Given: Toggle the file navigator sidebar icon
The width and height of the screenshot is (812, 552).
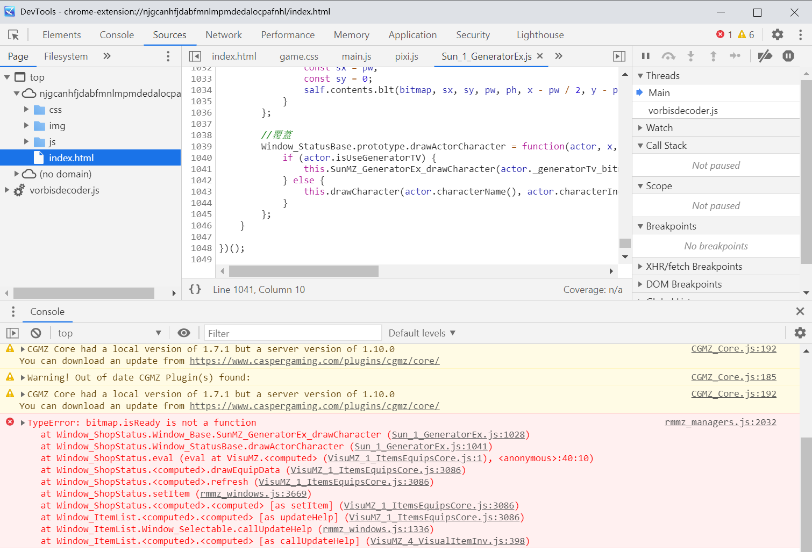Looking at the screenshot, I should pos(195,56).
